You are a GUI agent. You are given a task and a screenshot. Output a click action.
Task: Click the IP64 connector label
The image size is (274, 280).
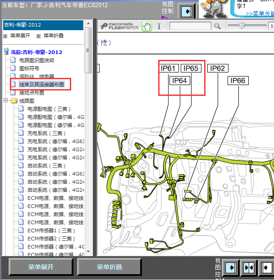[179, 81]
